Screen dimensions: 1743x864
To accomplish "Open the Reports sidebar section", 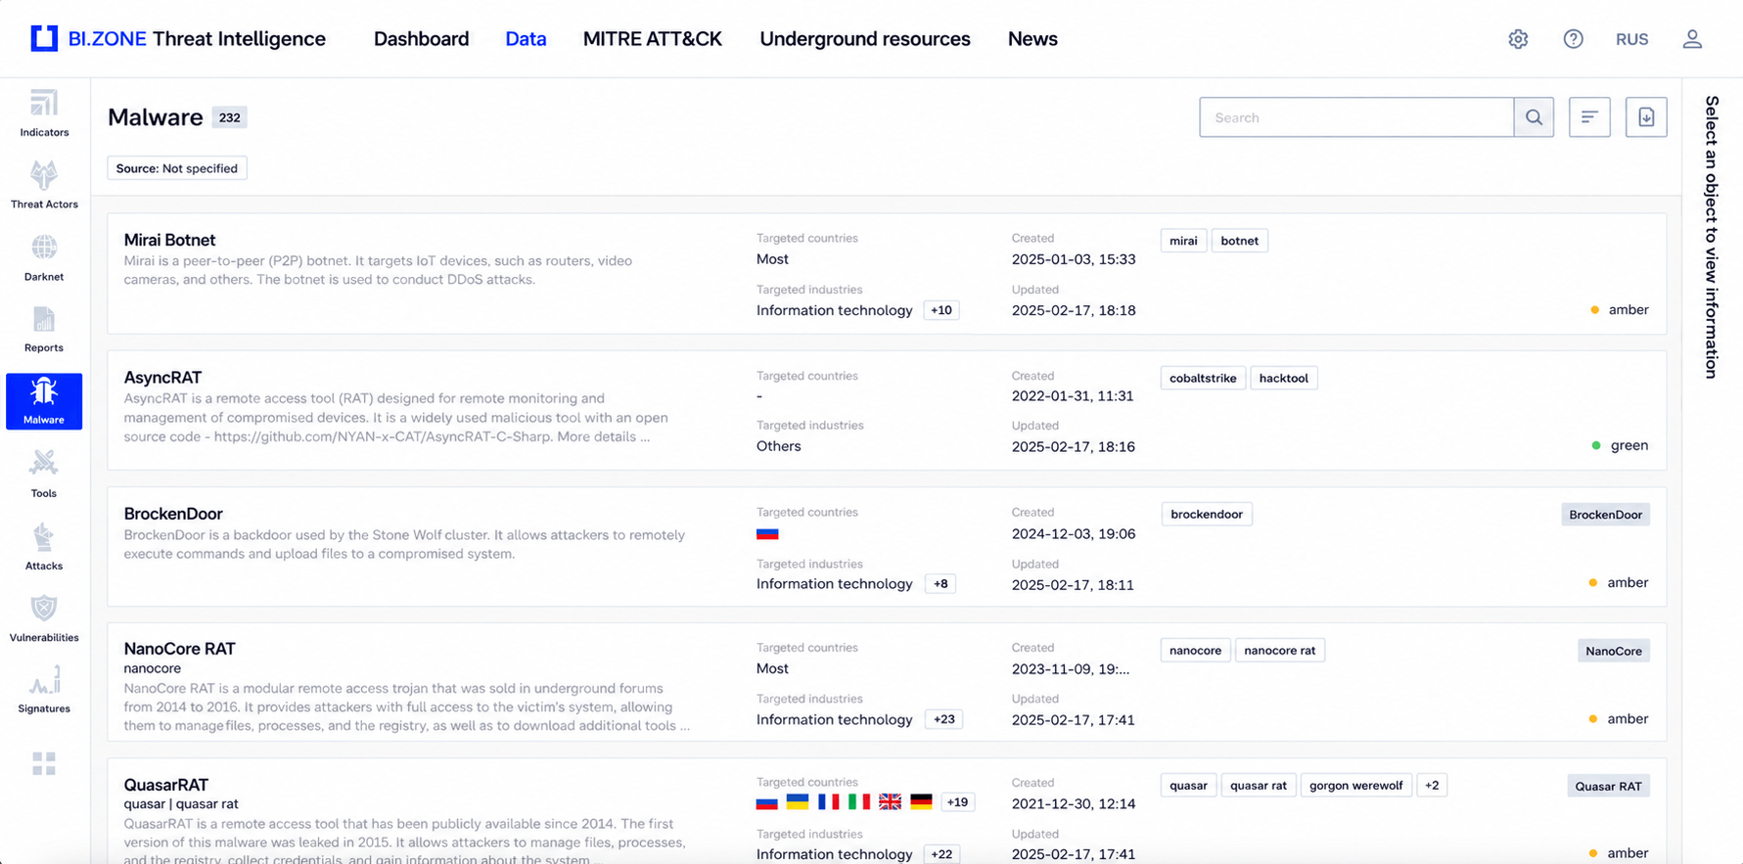I will pyautogui.click(x=44, y=329).
